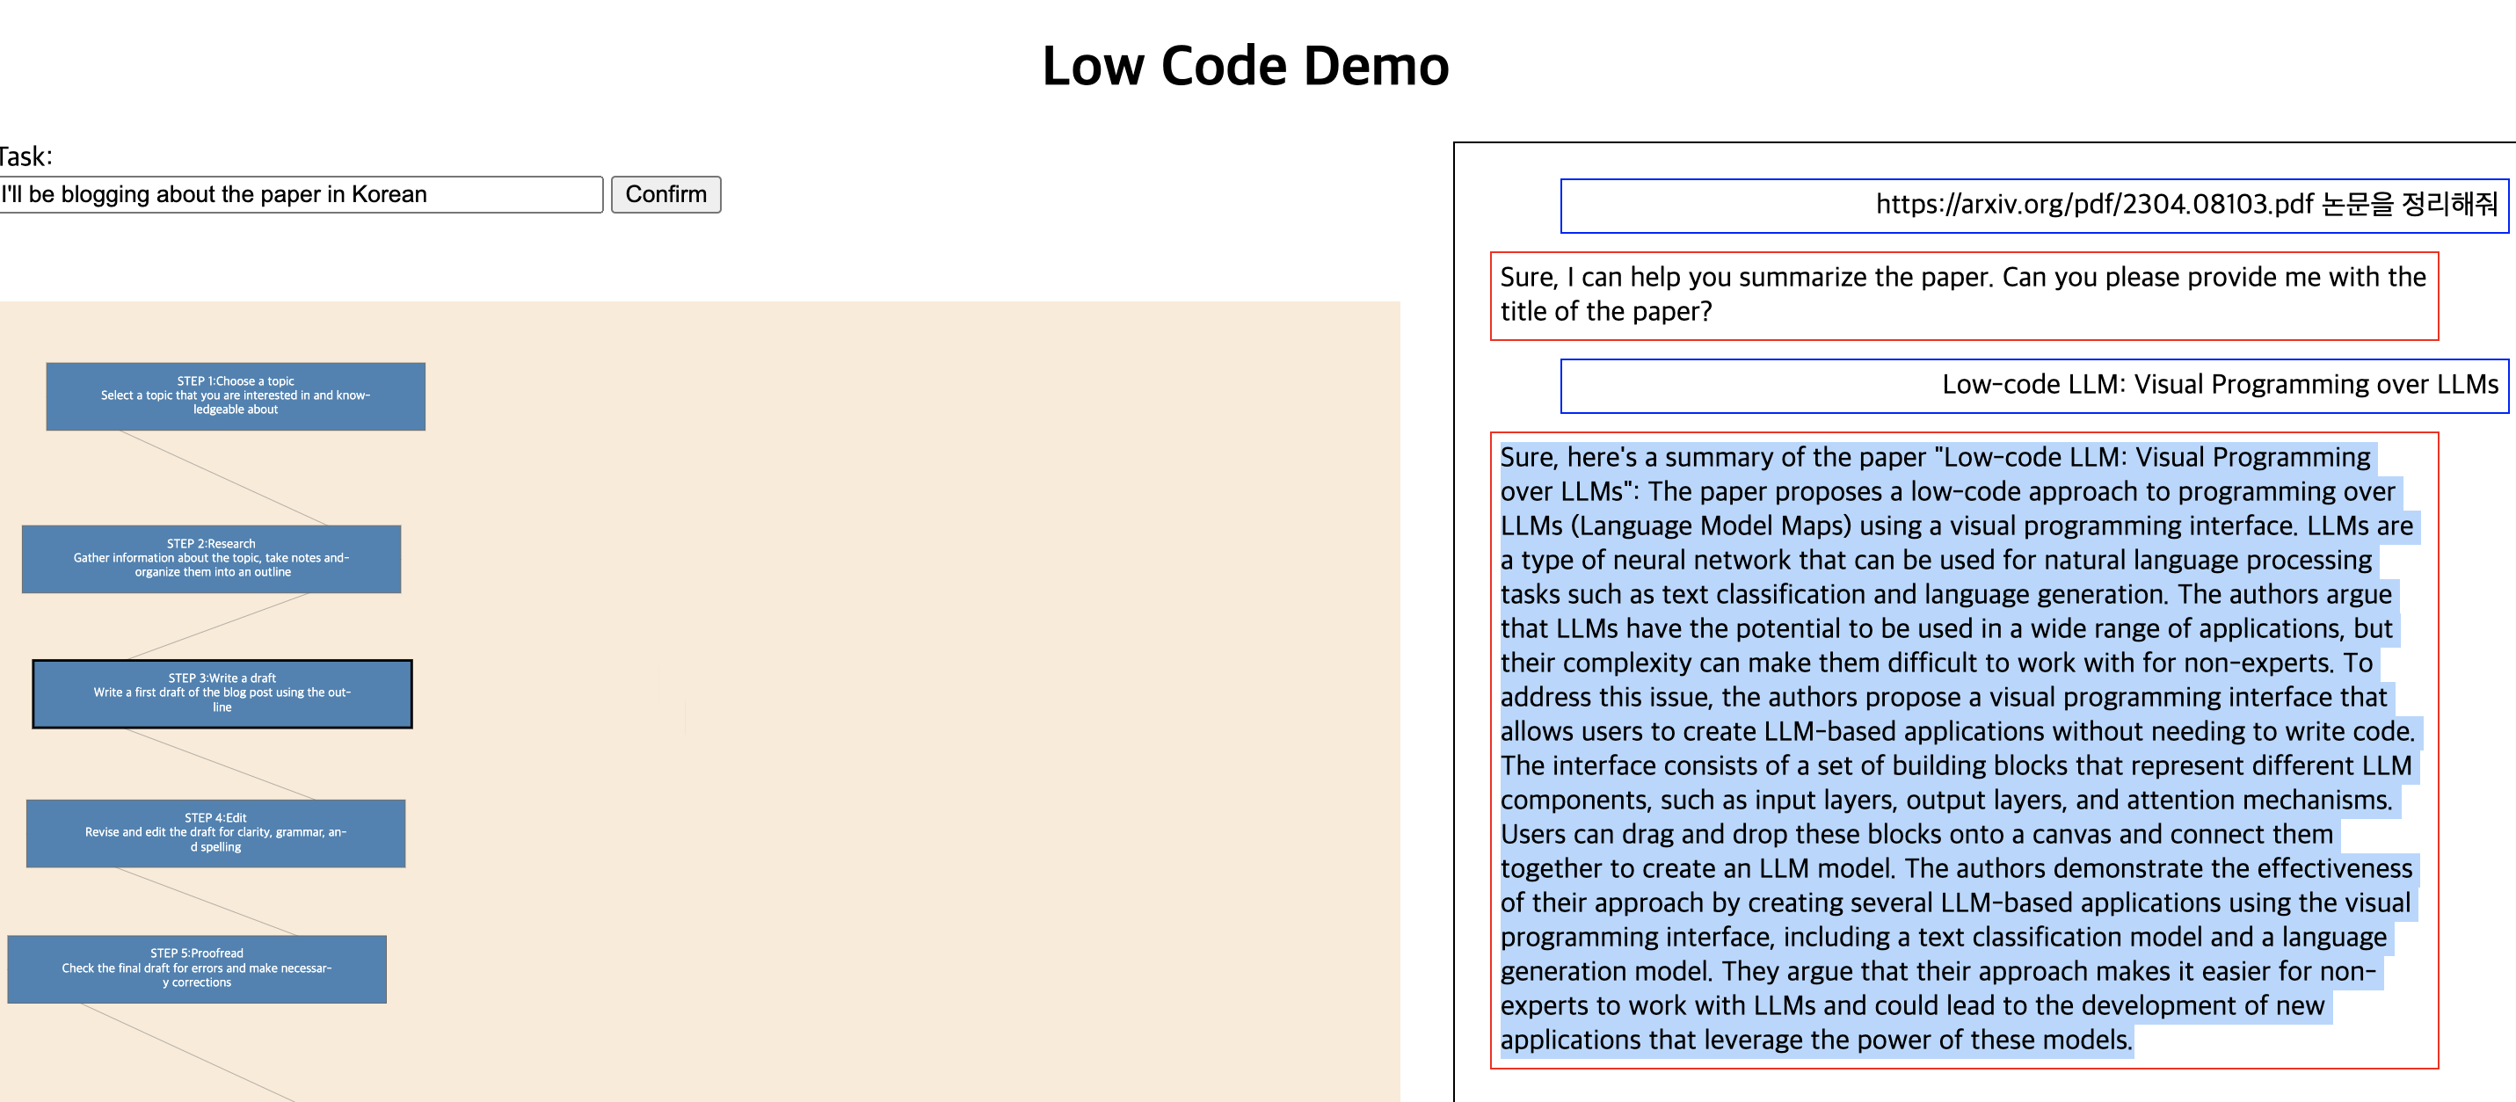Click the connector line below Step 5 Proofread
This screenshot has height=1102, width=2516.
187,1052
